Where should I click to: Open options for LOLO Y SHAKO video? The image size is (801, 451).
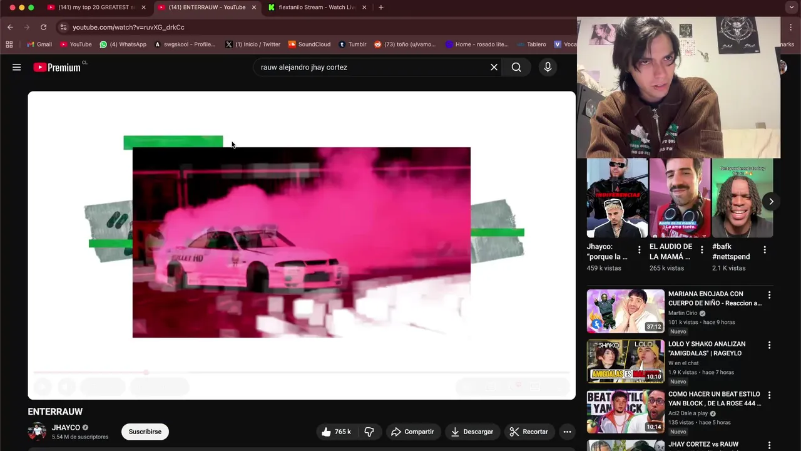coord(769,345)
